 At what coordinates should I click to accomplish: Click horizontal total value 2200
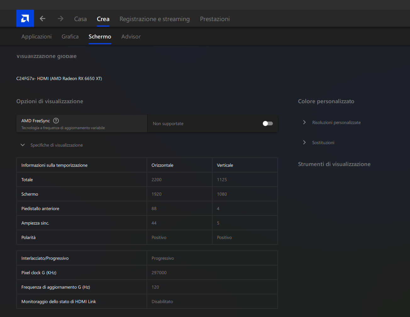(156, 180)
